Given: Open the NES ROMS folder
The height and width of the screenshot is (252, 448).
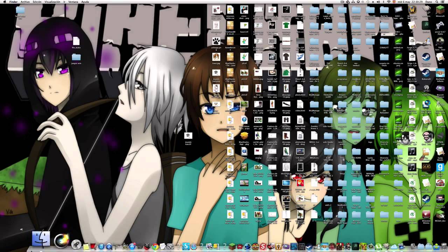Looking at the screenshot, I should tap(356, 152).
